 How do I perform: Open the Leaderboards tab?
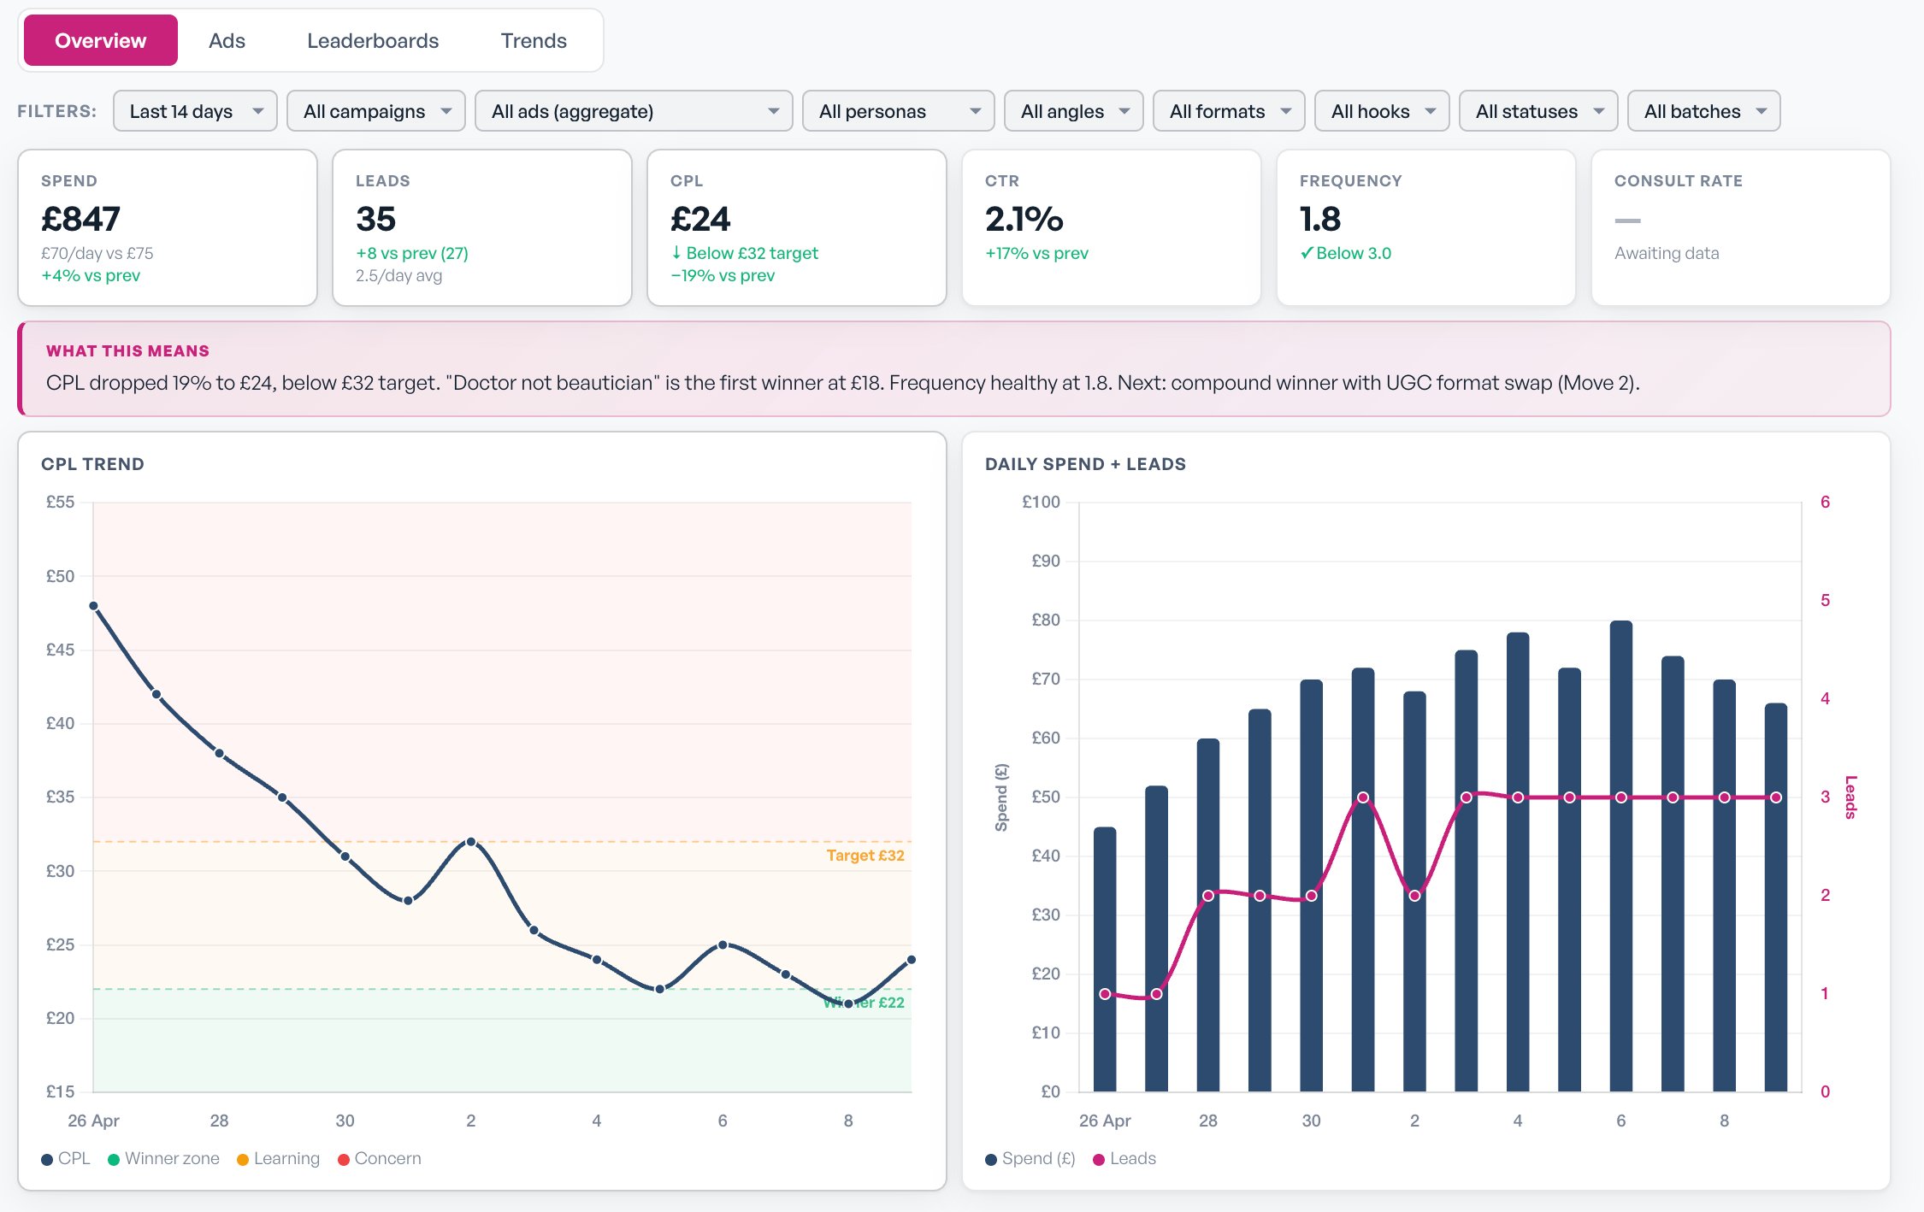click(373, 40)
